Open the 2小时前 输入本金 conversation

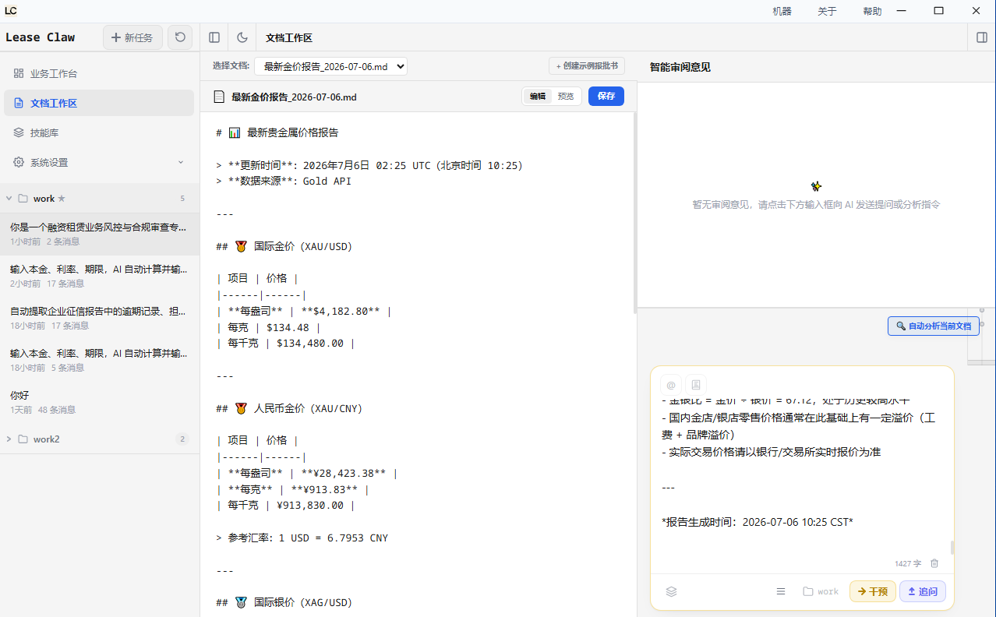click(x=99, y=276)
